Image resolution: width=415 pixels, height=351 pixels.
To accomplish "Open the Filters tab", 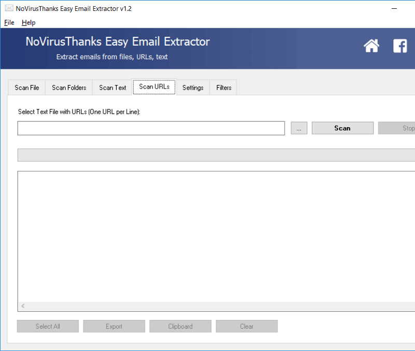I will [x=224, y=88].
